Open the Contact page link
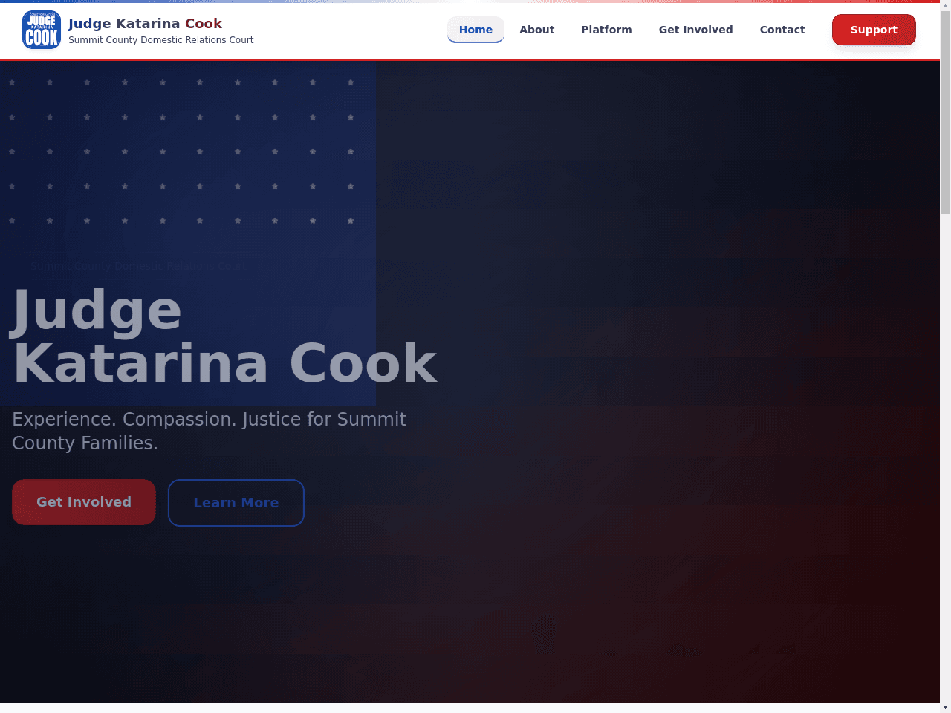This screenshot has width=951, height=713. click(x=782, y=30)
